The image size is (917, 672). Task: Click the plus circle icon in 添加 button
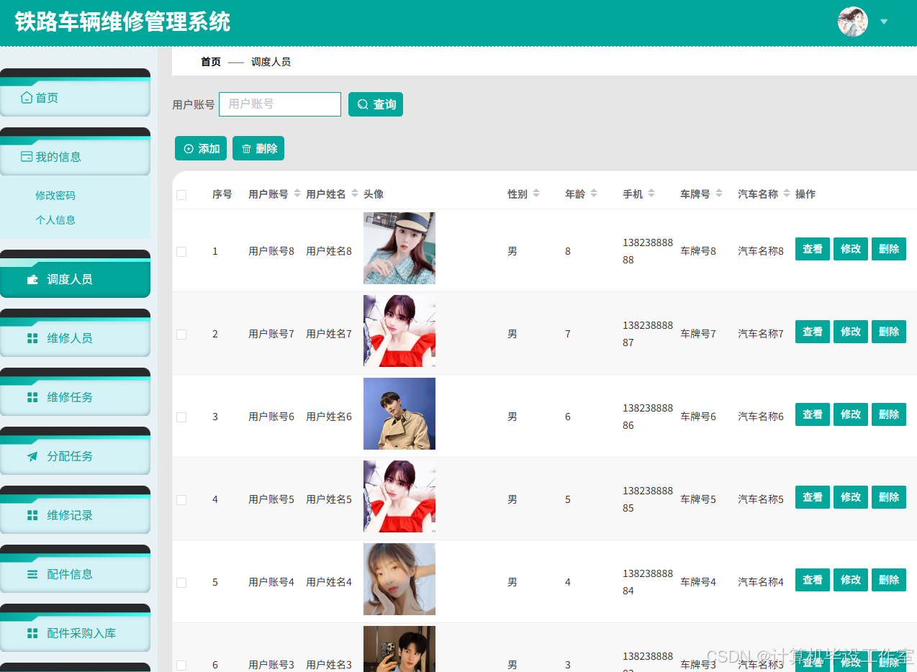[x=189, y=149]
